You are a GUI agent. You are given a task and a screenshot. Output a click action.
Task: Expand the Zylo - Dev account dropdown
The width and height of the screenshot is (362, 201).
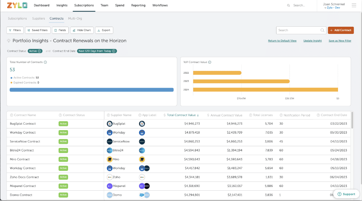coord(334,8)
